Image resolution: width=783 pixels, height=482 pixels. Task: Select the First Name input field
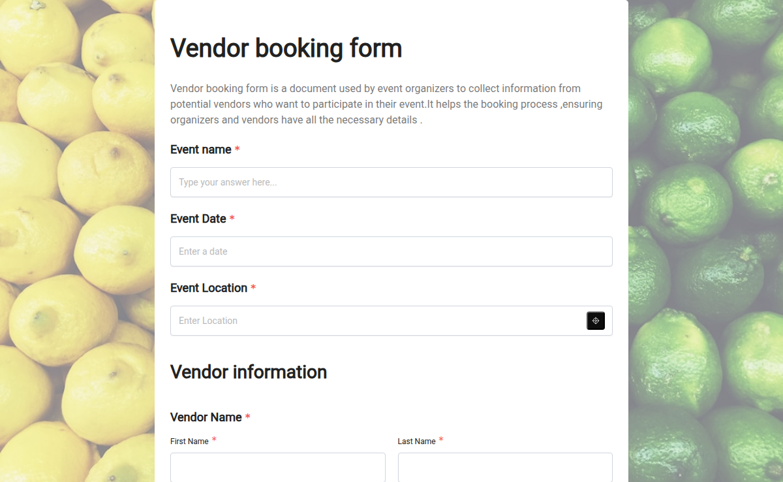click(277, 468)
